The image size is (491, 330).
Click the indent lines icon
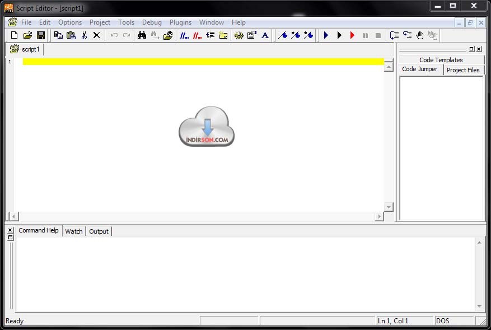pos(211,35)
